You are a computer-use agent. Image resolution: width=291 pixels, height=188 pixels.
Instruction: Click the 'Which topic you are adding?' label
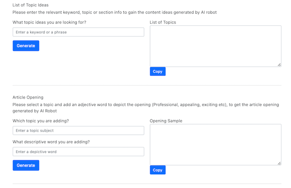(40, 121)
